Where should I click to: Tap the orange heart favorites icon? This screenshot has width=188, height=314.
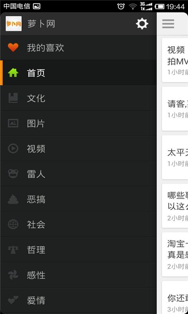tap(13, 47)
